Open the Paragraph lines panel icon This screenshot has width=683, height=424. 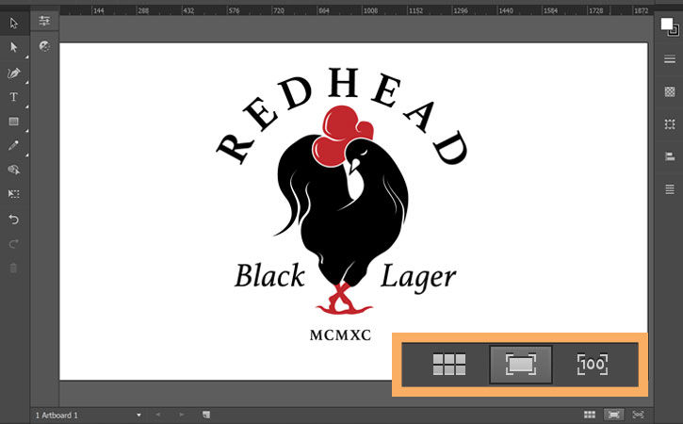click(x=670, y=189)
